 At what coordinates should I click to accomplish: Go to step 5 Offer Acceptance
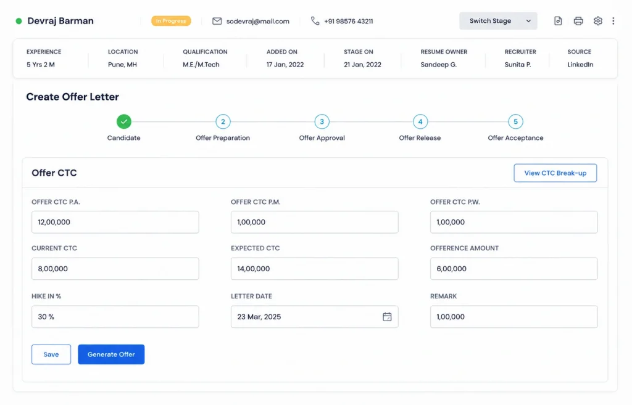[515, 121]
